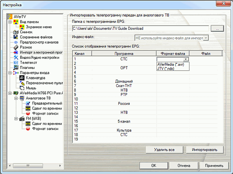Browse for EPG folder with ... button
Screen dimensions: 233x174
pos(217,29)
